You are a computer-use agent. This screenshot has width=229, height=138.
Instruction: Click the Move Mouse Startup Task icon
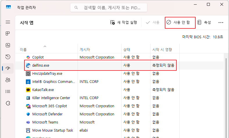28,130
